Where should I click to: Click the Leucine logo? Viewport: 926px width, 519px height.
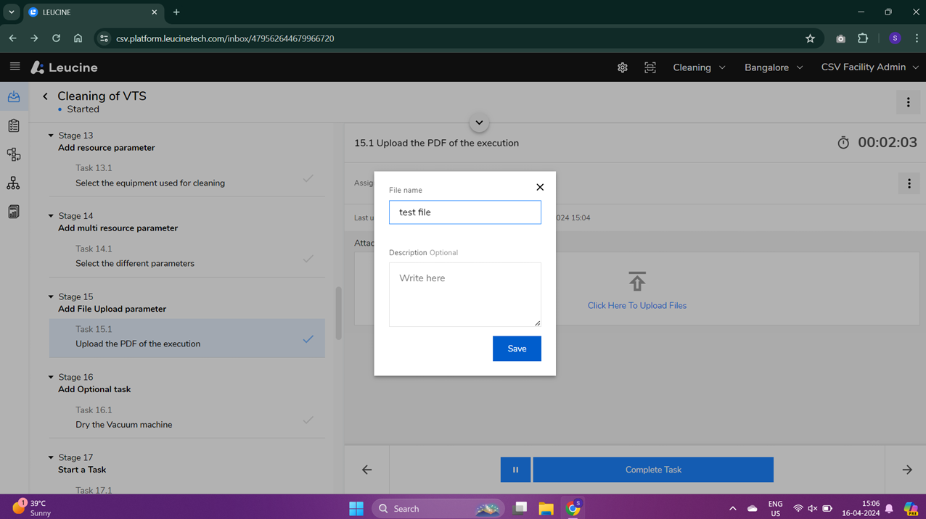[x=65, y=67]
